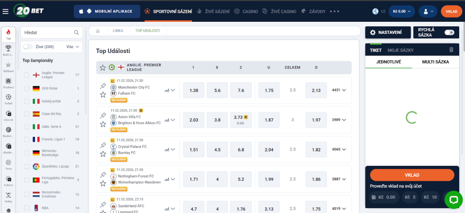Click the trash icon in ticket panel
Screen dimensions: 465x213
(x=451, y=50)
